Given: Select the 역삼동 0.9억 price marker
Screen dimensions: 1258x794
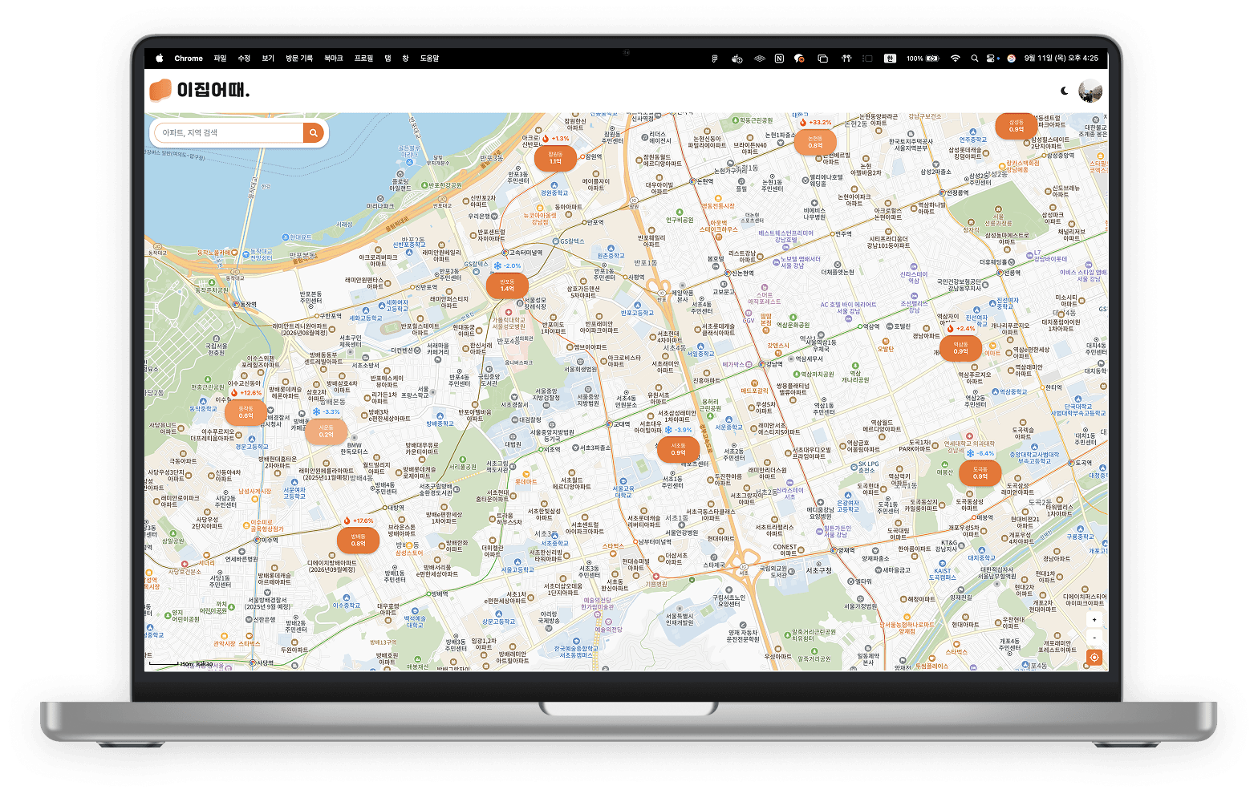Looking at the screenshot, I should (x=960, y=348).
